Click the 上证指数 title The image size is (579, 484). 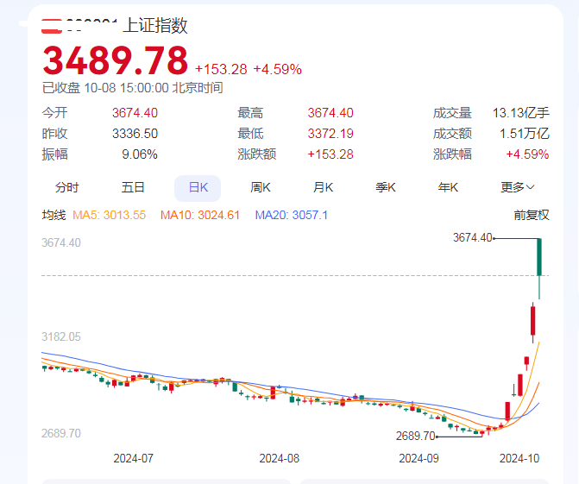pyautogui.click(x=155, y=26)
